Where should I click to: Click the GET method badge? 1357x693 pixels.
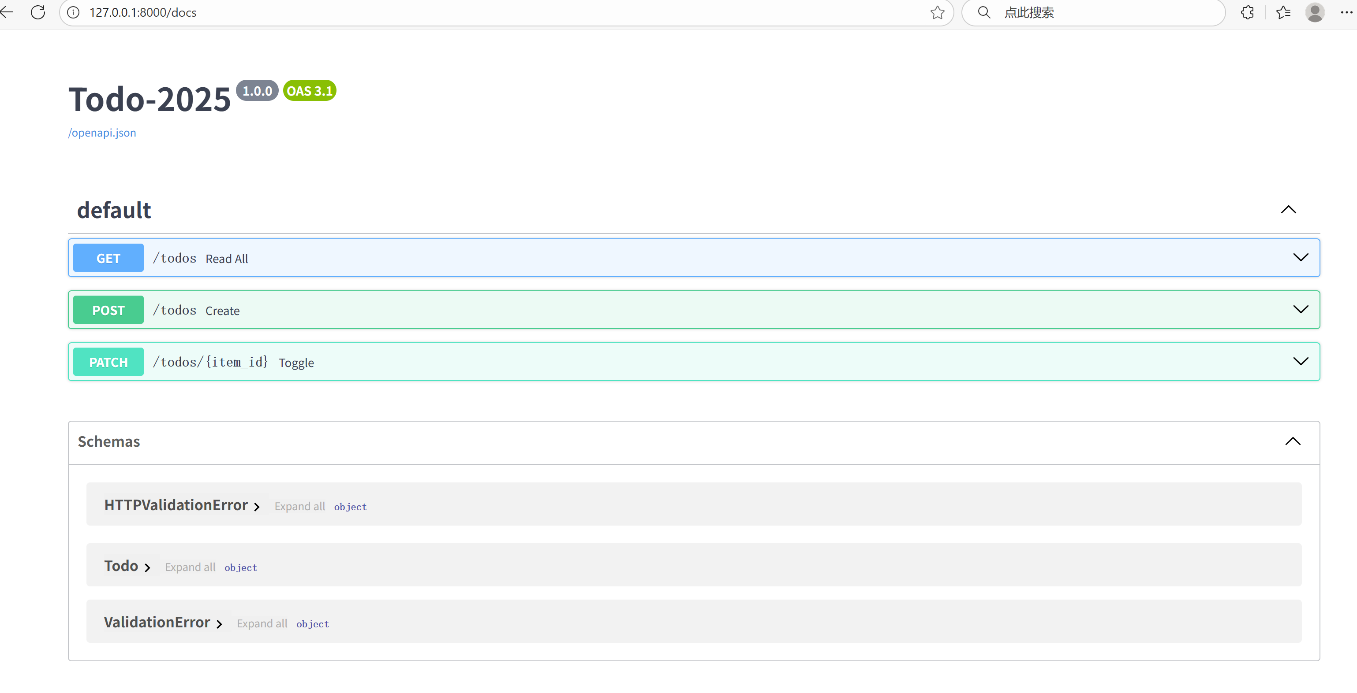click(x=108, y=258)
